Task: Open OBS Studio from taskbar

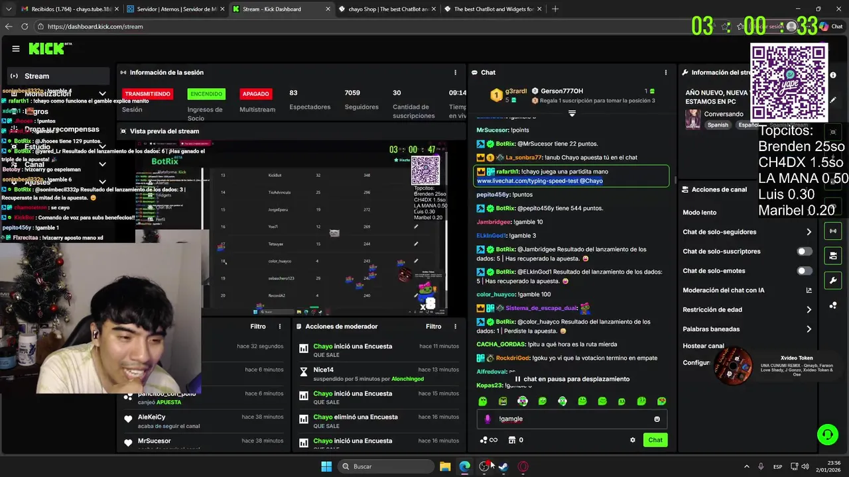Action: (485, 466)
